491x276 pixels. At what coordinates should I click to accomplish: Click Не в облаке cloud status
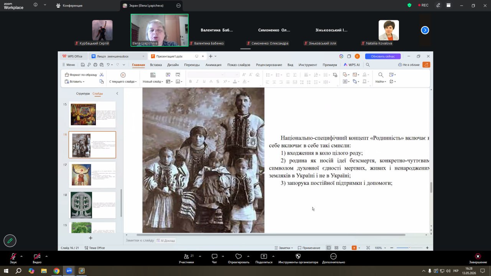tap(409, 65)
